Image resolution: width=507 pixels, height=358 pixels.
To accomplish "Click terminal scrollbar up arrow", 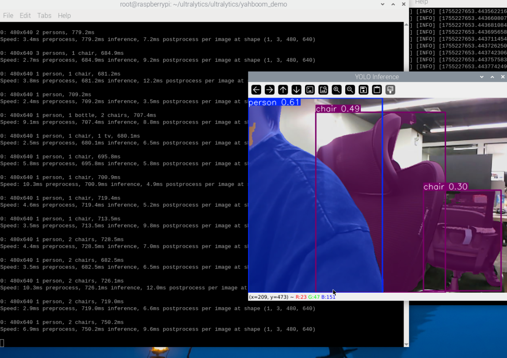I will [x=407, y=25].
